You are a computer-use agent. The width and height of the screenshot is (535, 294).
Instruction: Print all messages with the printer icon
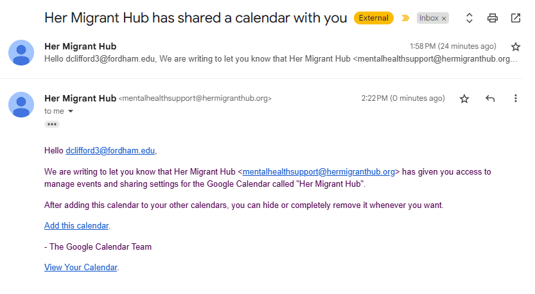pos(493,18)
